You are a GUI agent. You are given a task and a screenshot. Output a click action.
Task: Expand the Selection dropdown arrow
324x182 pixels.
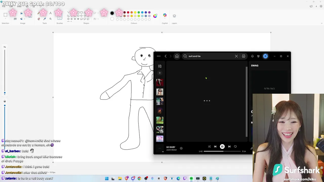point(5,19)
